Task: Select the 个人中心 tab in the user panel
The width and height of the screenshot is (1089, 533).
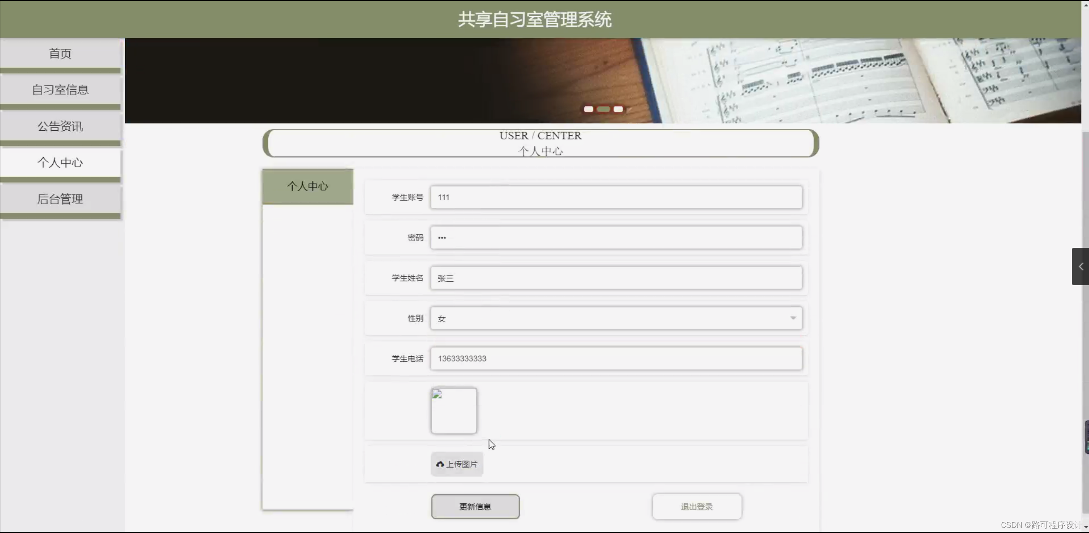Action: pos(307,186)
